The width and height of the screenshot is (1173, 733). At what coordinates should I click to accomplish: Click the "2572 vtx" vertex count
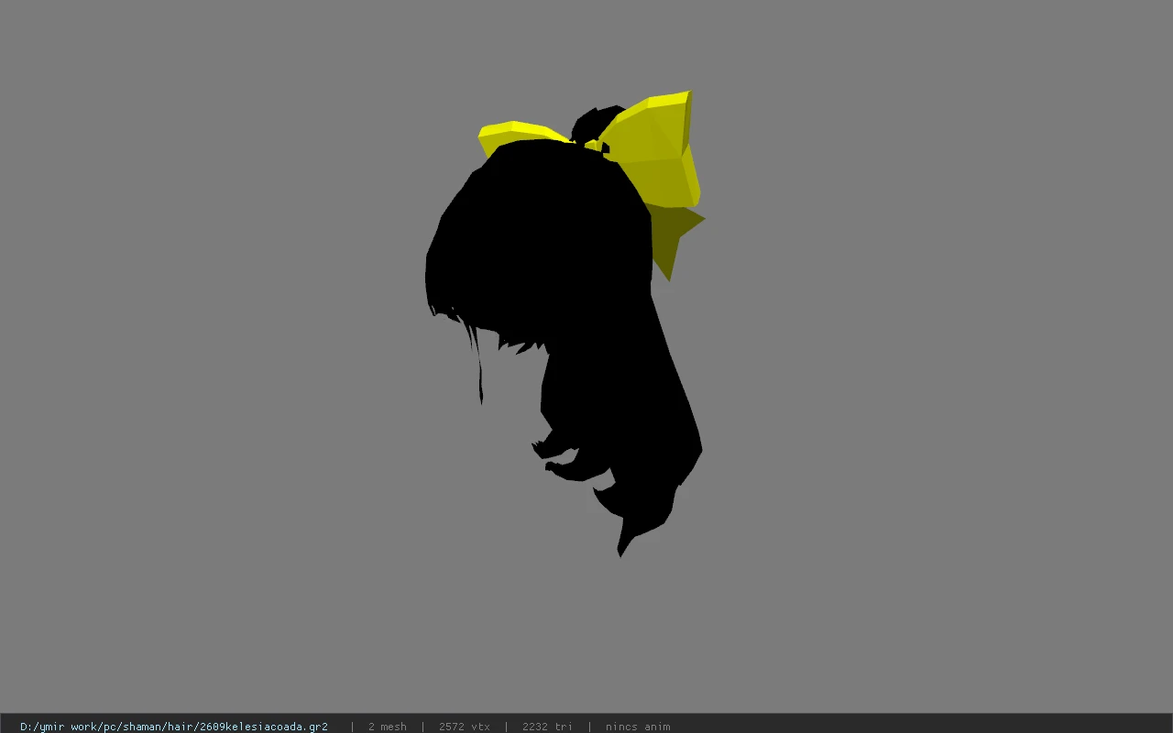pyautogui.click(x=464, y=727)
